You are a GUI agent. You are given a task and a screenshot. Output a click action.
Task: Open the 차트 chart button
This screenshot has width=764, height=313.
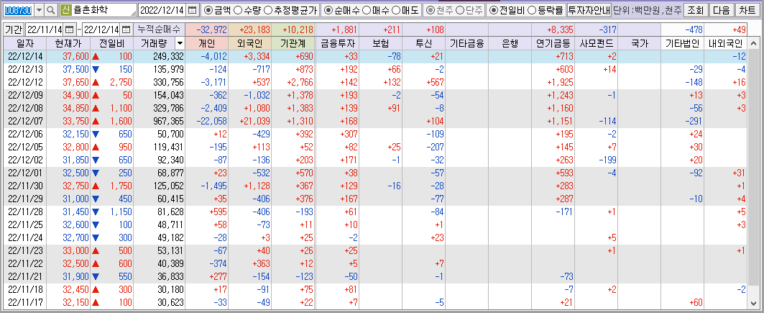(x=747, y=10)
